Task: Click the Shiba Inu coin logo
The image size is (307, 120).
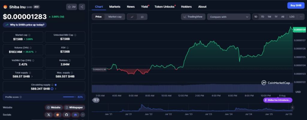Action: (x=5, y=7)
